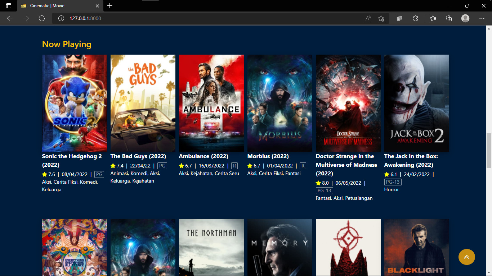Screen dimensions: 492x276
Task: Click the browser forward arrow
Action: point(26,18)
